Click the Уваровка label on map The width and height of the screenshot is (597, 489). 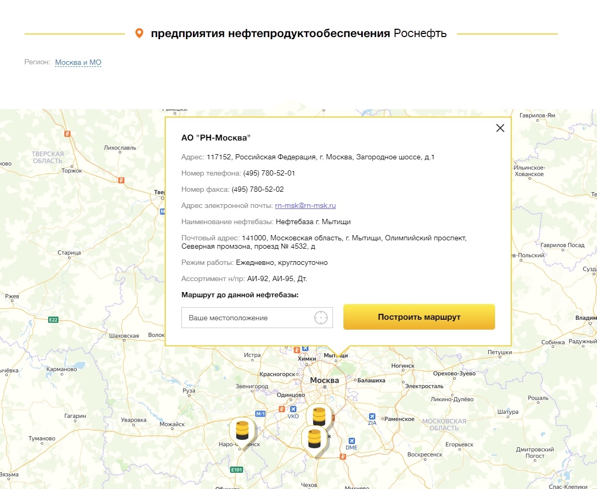click(134, 420)
